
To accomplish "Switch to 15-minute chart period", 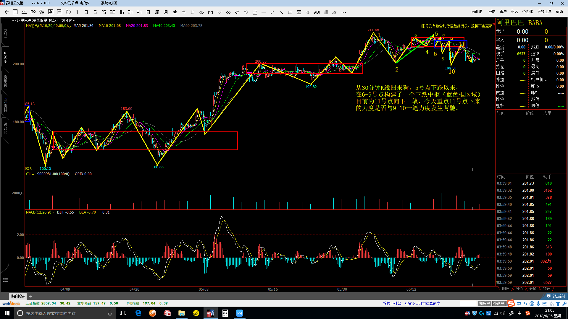I will pyautogui.click(x=104, y=12).
